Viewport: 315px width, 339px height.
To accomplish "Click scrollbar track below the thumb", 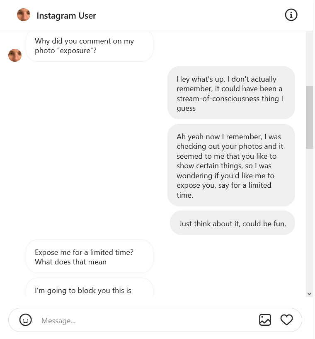I will (309, 220).
